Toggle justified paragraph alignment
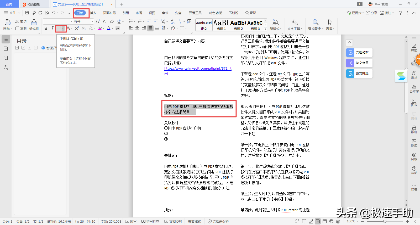The height and width of the screenshot is (225, 420). coord(150,28)
